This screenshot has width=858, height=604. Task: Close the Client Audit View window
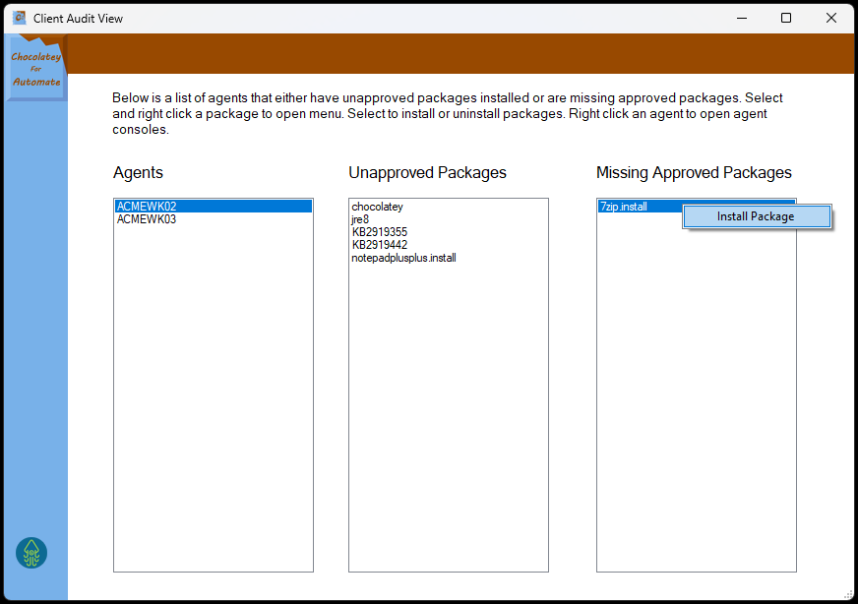click(831, 18)
